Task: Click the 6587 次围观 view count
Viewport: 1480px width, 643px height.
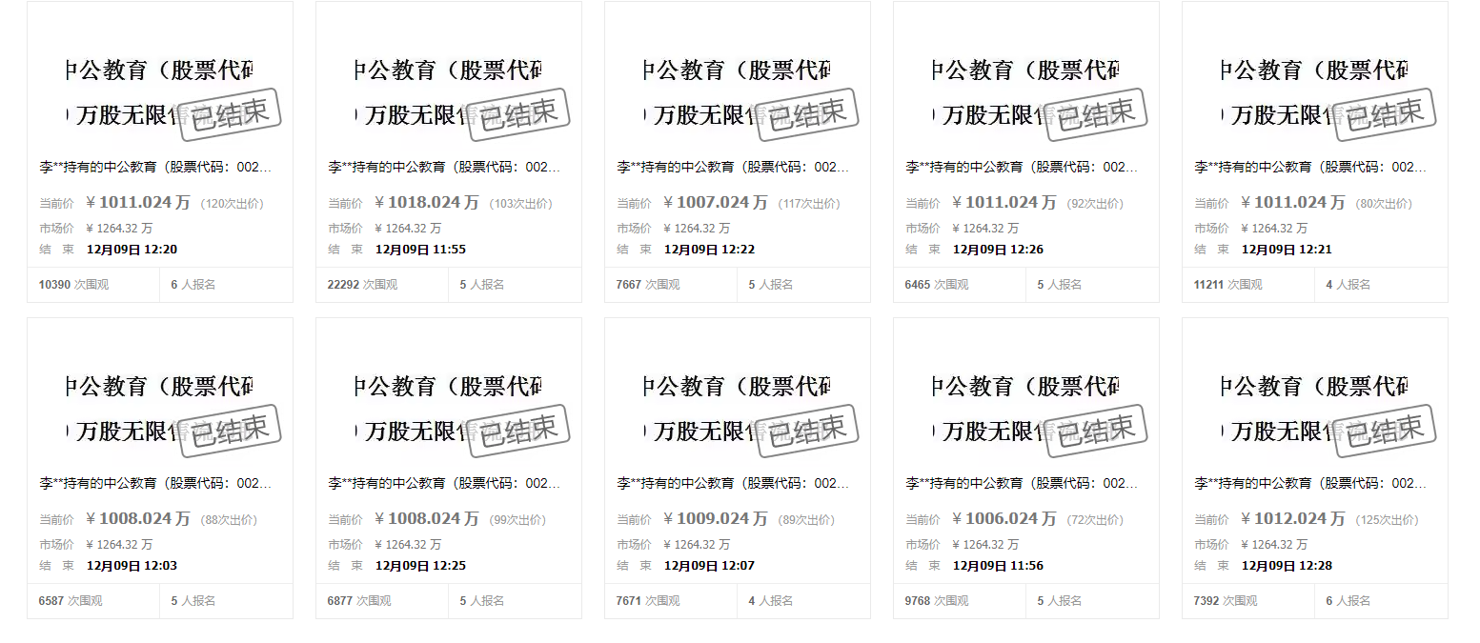Action: (x=71, y=601)
